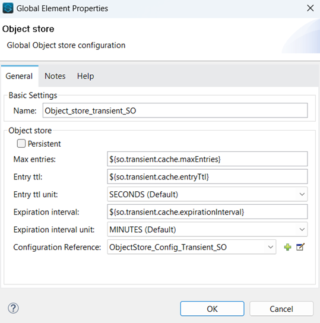Viewport: 320px width, 323px height.
Task: Add new configuration with green plus icon
Action: (287, 247)
